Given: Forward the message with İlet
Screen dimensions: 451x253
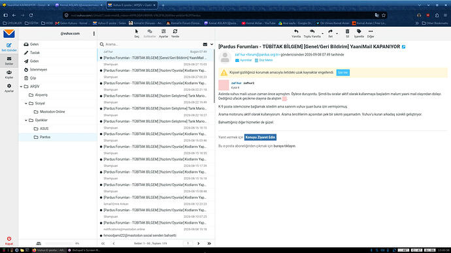Looking at the screenshot, I should click(331, 33).
